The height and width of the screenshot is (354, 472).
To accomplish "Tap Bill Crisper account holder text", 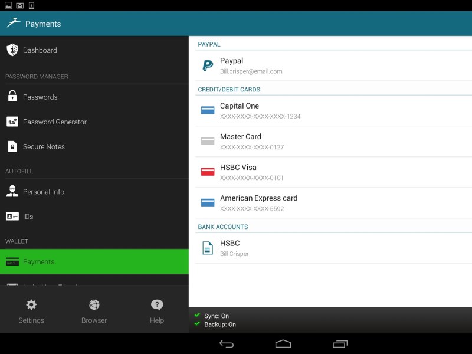I will pos(234,254).
